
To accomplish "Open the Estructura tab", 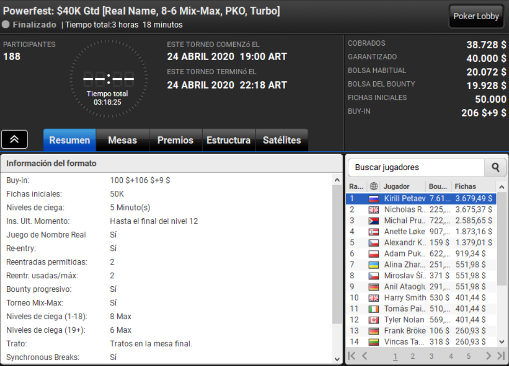I will coord(229,140).
